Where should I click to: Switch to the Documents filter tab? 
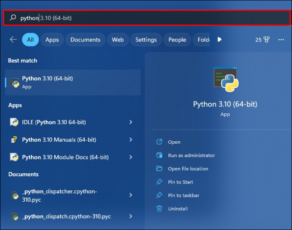(85, 40)
